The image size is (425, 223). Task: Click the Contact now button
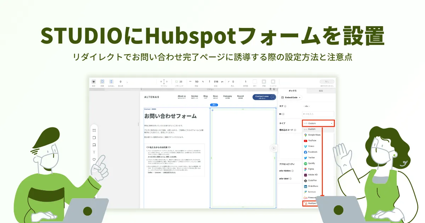click(x=264, y=97)
